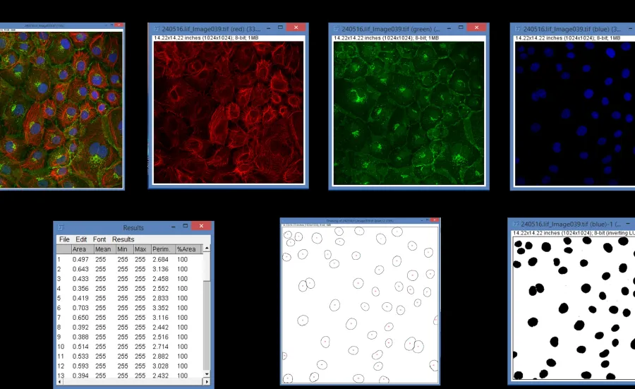Click the Results table vertical scrollbar
The image size is (635, 389).
pos(206,311)
